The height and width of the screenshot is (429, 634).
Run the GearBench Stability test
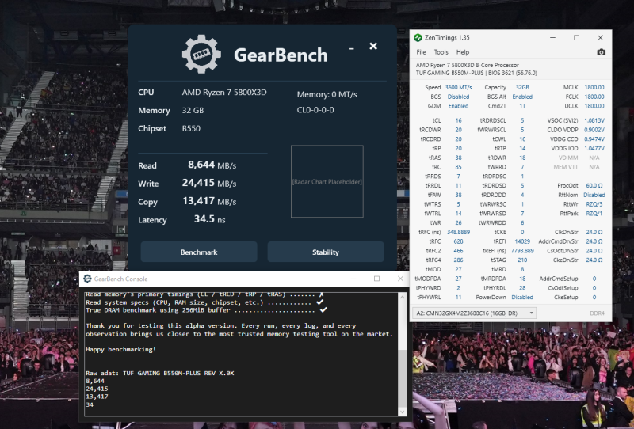click(326, 252)
